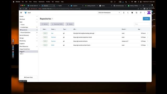
Task: Open the Chrome Bookmarks menu
Action: point(41,2)
